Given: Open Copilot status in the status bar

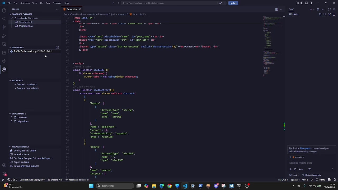Looking at the screenshot, I should click(329, 180).
